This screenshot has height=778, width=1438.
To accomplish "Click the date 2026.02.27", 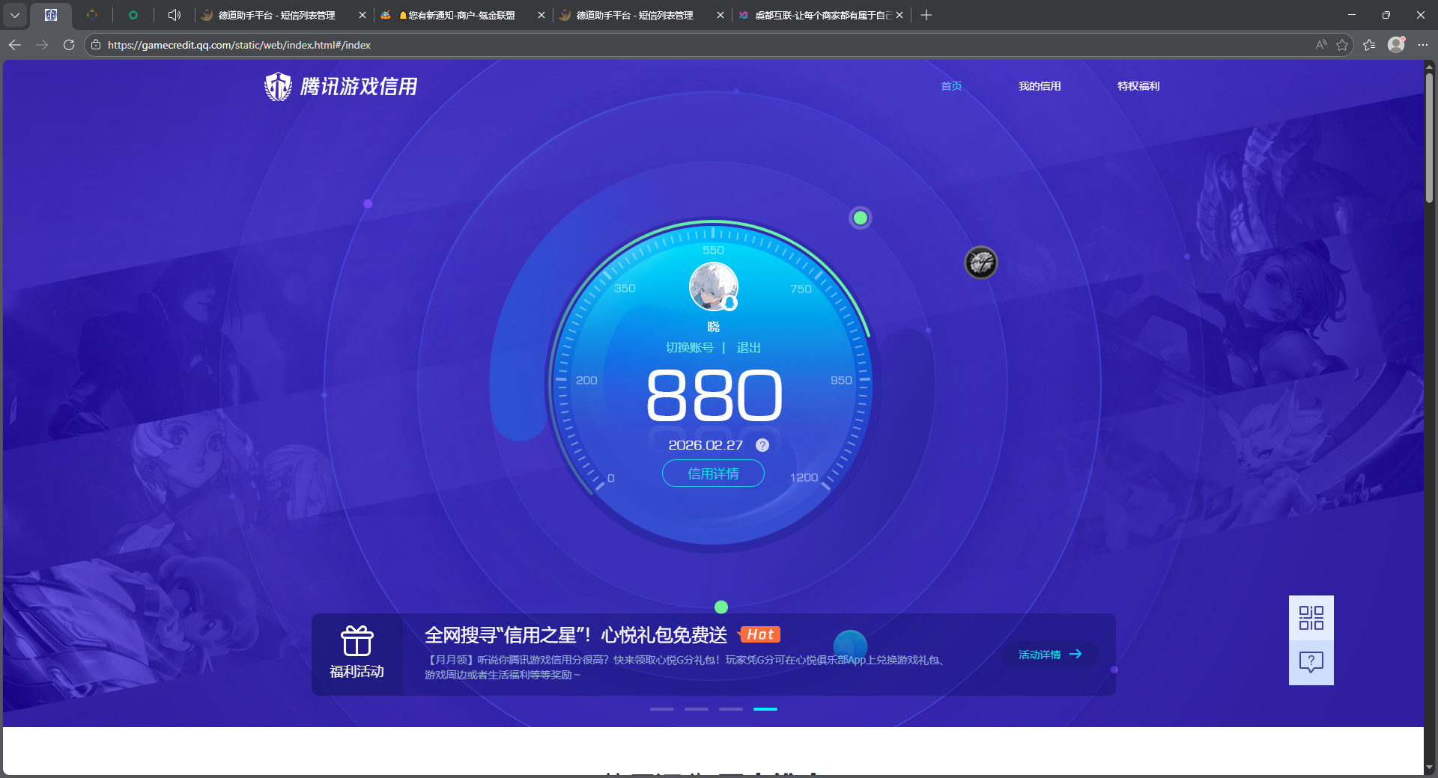I will (706, 445).
